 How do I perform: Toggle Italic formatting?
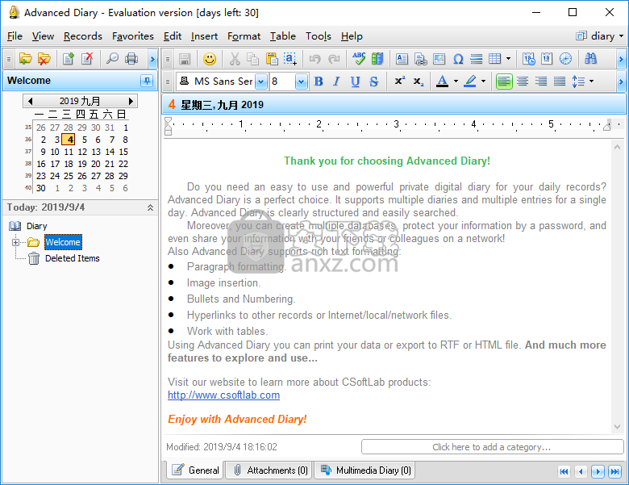336,82
